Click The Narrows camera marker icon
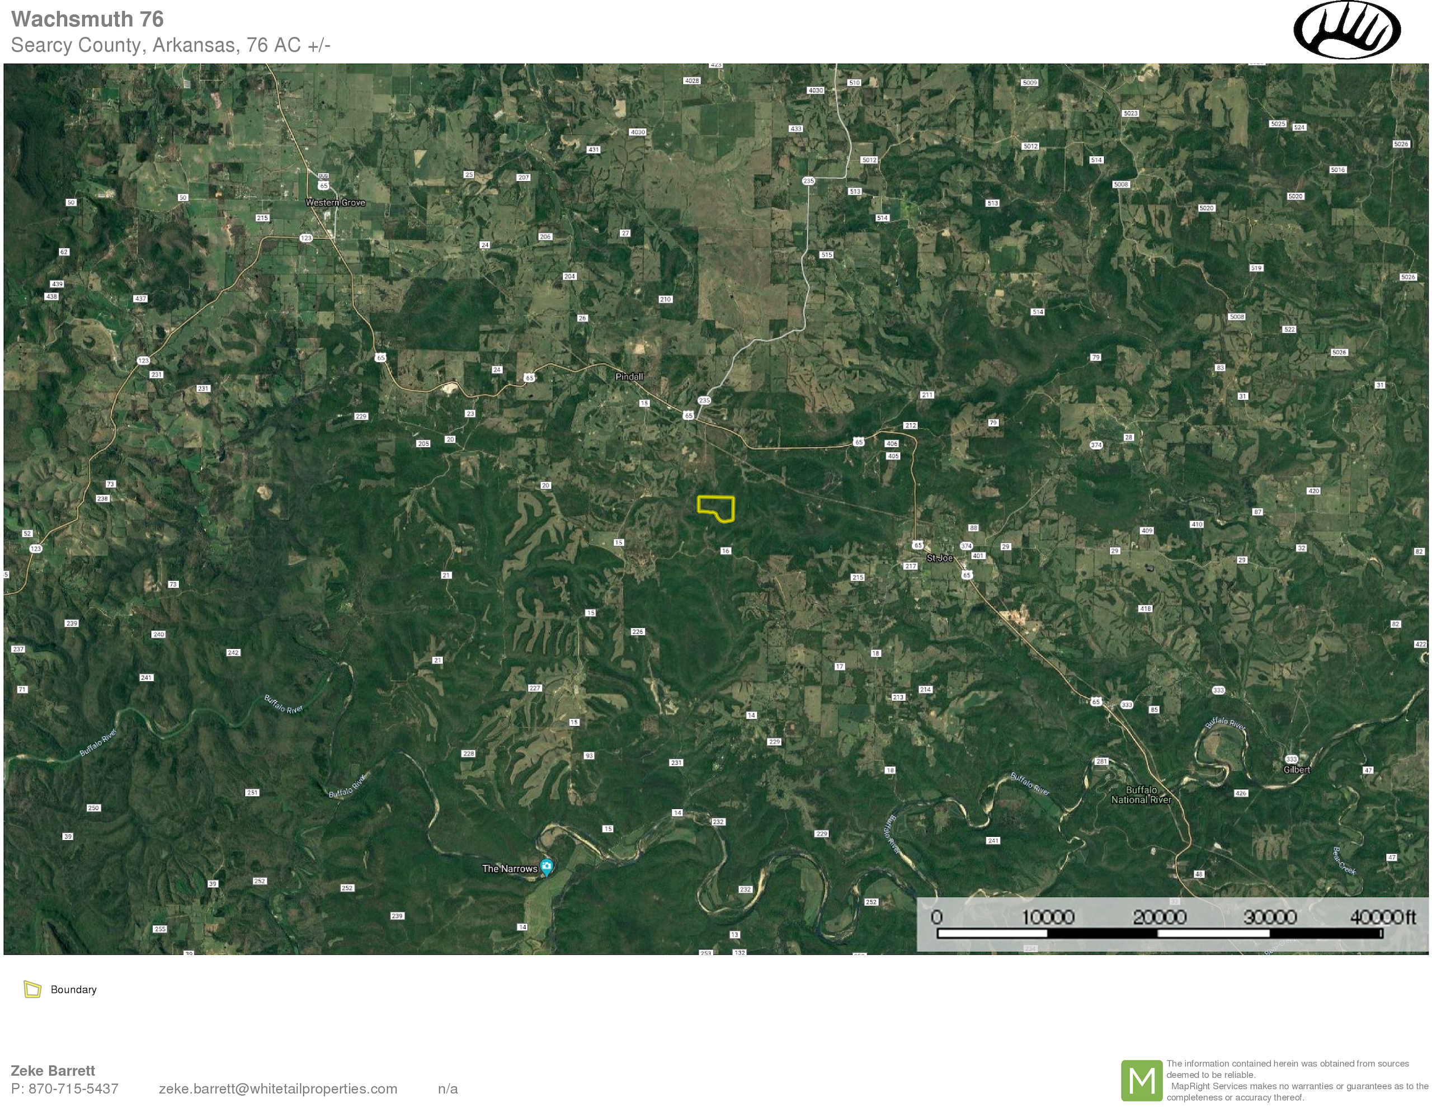Image resolution: width=1432 pixels, height=1107 pixels. pyautogui.click(x=546, y=866)
